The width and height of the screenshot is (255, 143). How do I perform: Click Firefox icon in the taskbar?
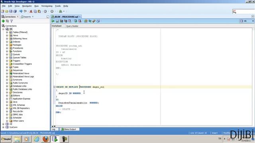click(46, 139)
